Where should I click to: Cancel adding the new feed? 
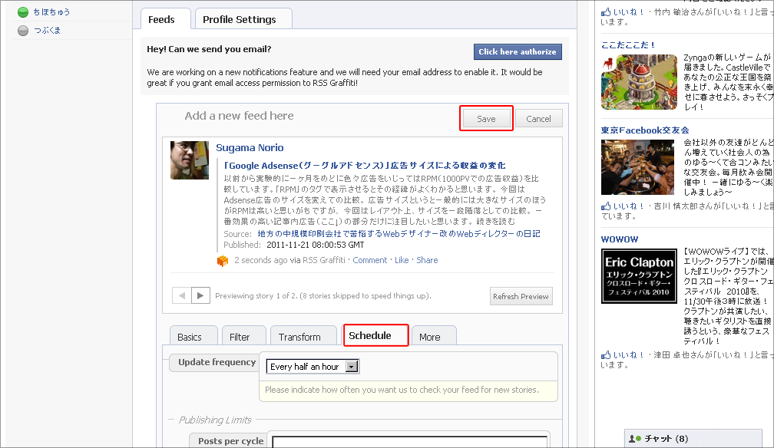click(x=538, y=118)
